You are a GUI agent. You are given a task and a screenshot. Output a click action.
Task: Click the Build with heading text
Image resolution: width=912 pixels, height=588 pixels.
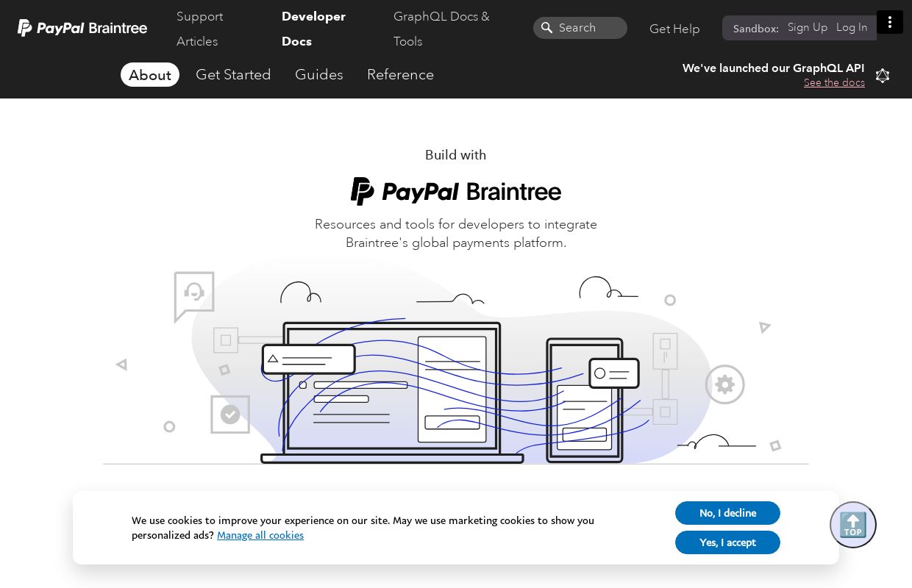[456, 155]
